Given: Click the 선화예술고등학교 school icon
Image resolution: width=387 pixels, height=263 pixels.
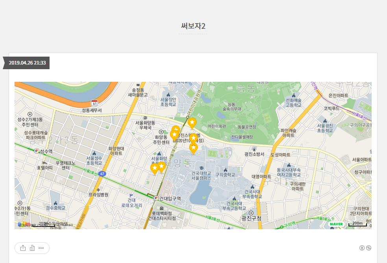Looking at the screenshot, I should click(x=294, y=95).
